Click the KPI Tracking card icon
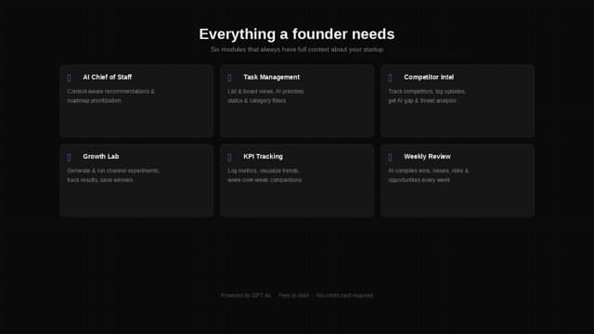This screenshot has height=334, width=594. click(229, 157)
